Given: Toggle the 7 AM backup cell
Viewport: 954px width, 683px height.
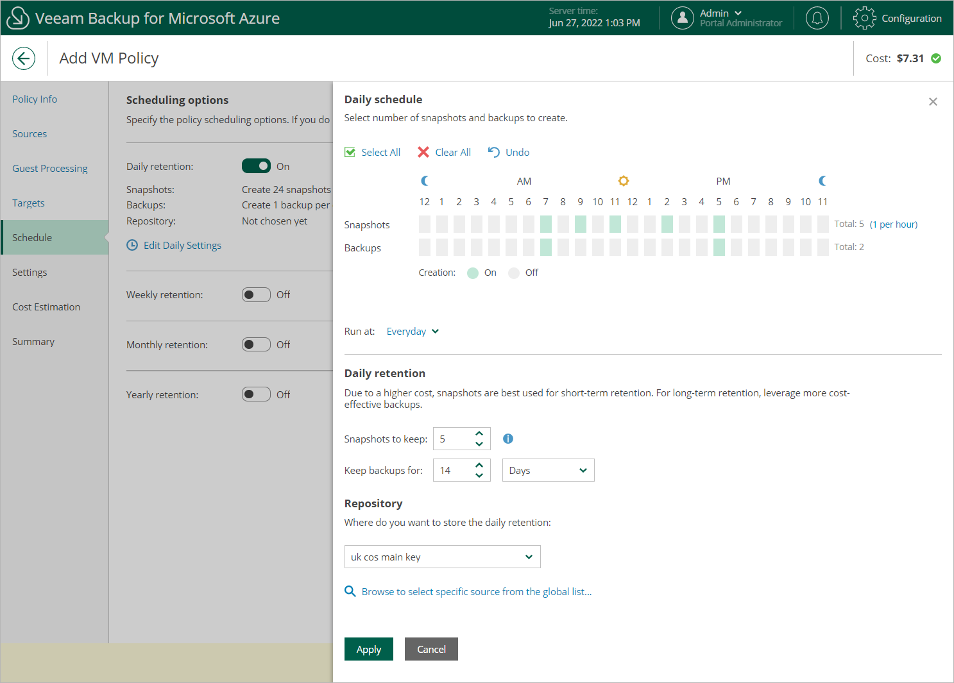Looking at the screenshot, I should pos(546,247).
